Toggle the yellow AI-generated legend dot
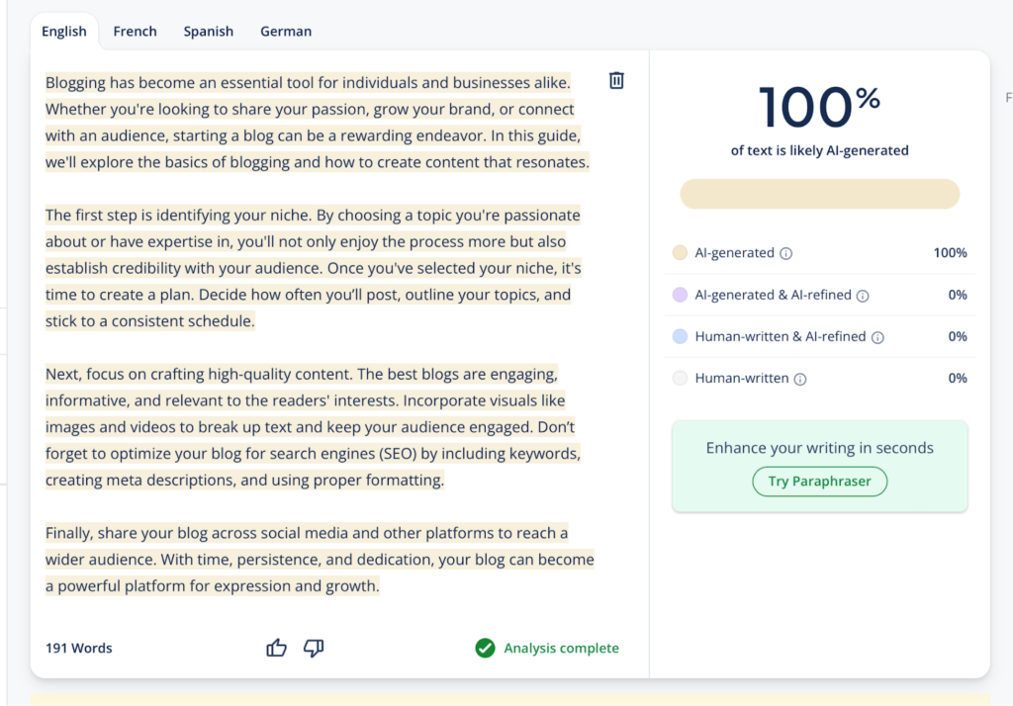The width and height of the screenshot is (1013, 706). pos(679,253)
